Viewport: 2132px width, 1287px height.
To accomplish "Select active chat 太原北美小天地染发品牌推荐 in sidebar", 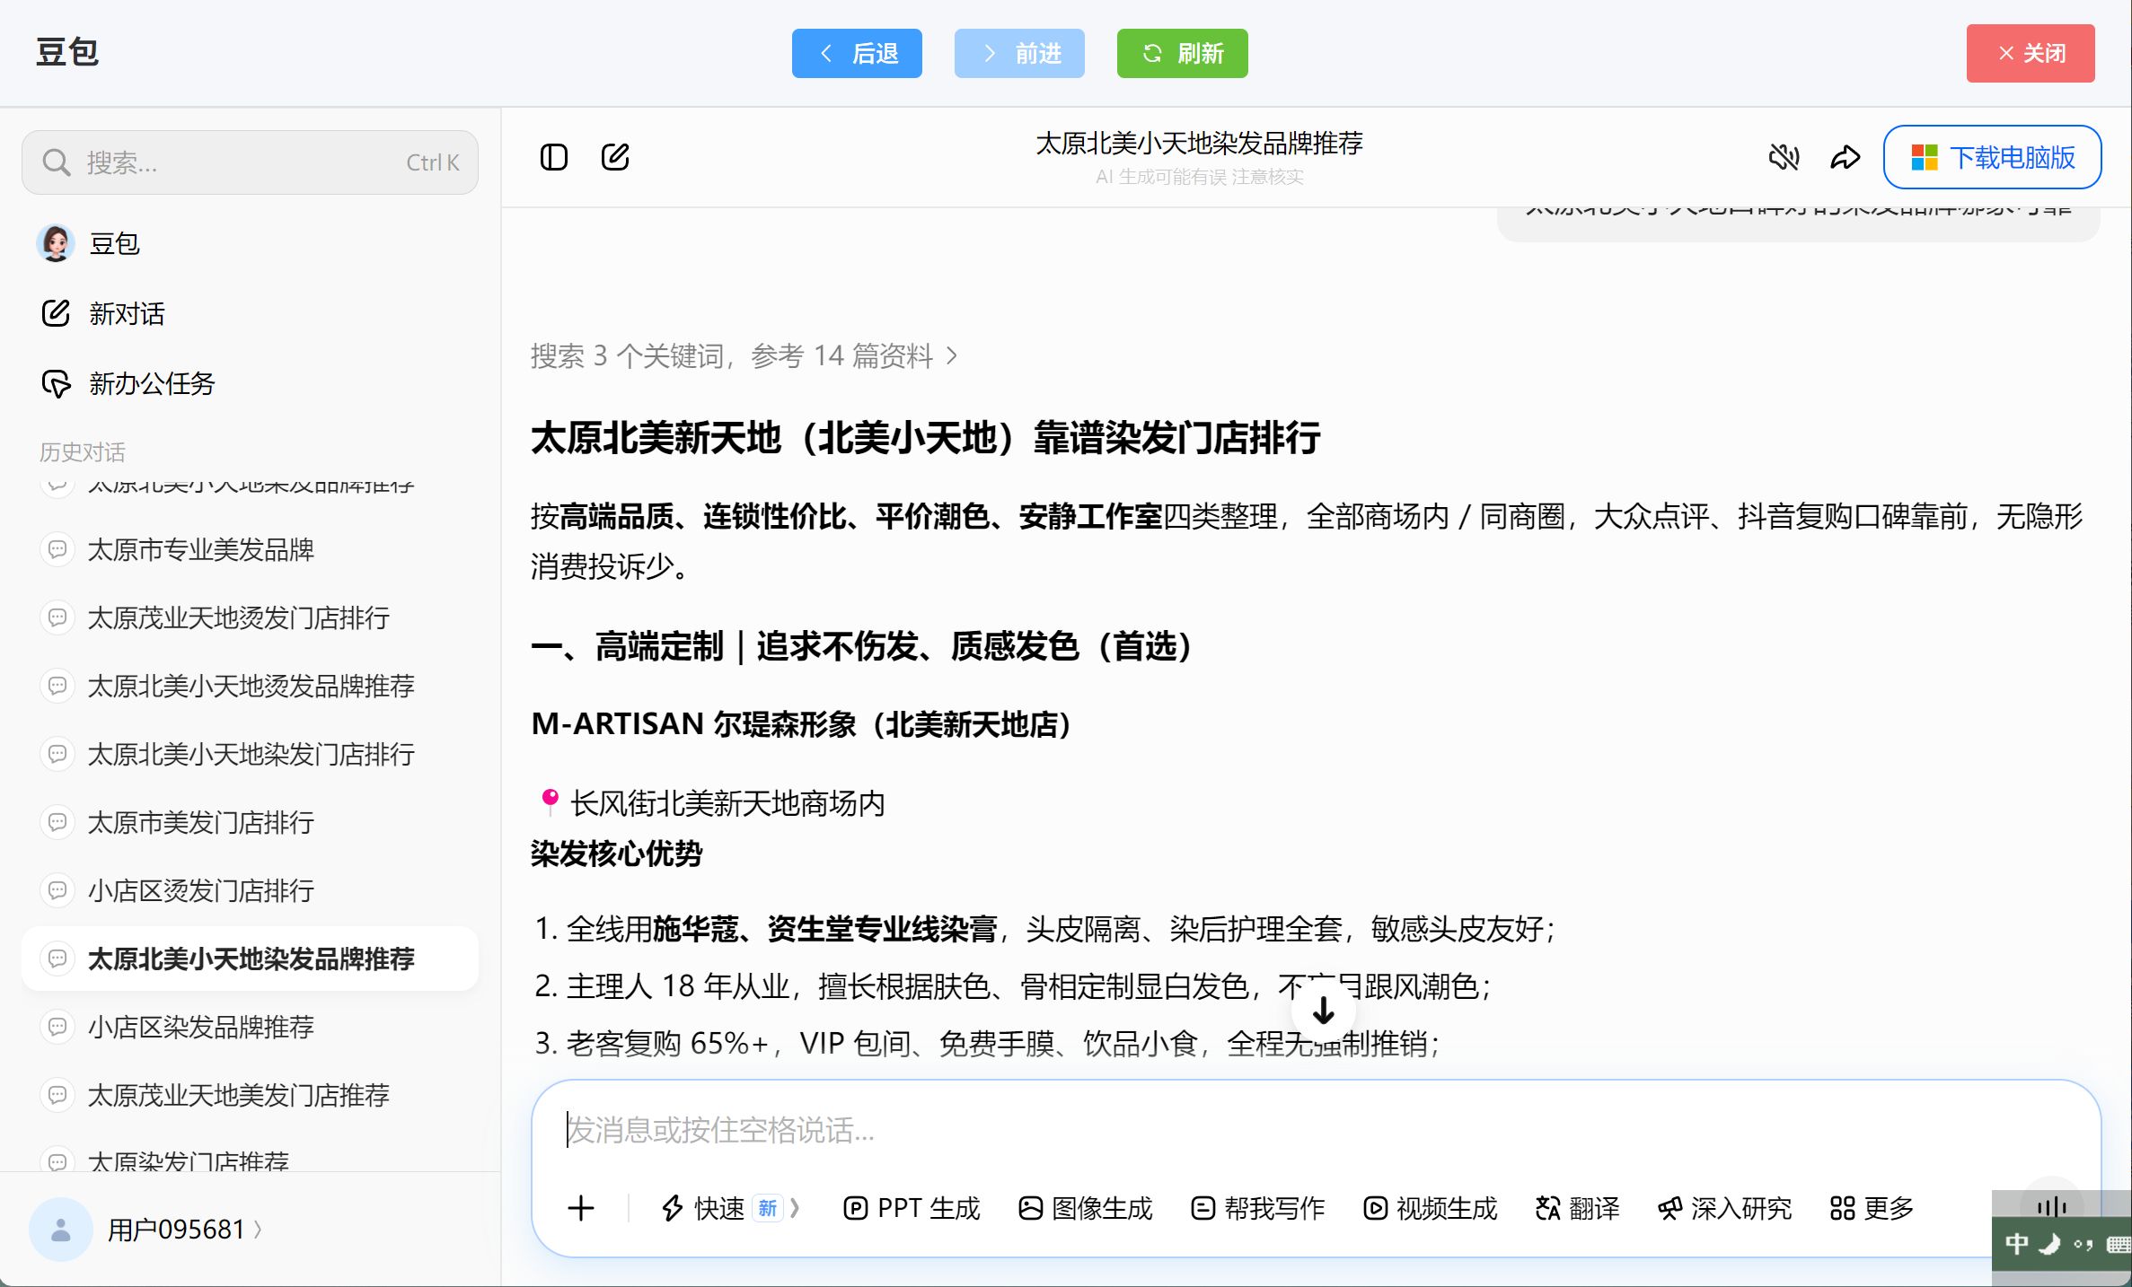I will tap(250, 959).
